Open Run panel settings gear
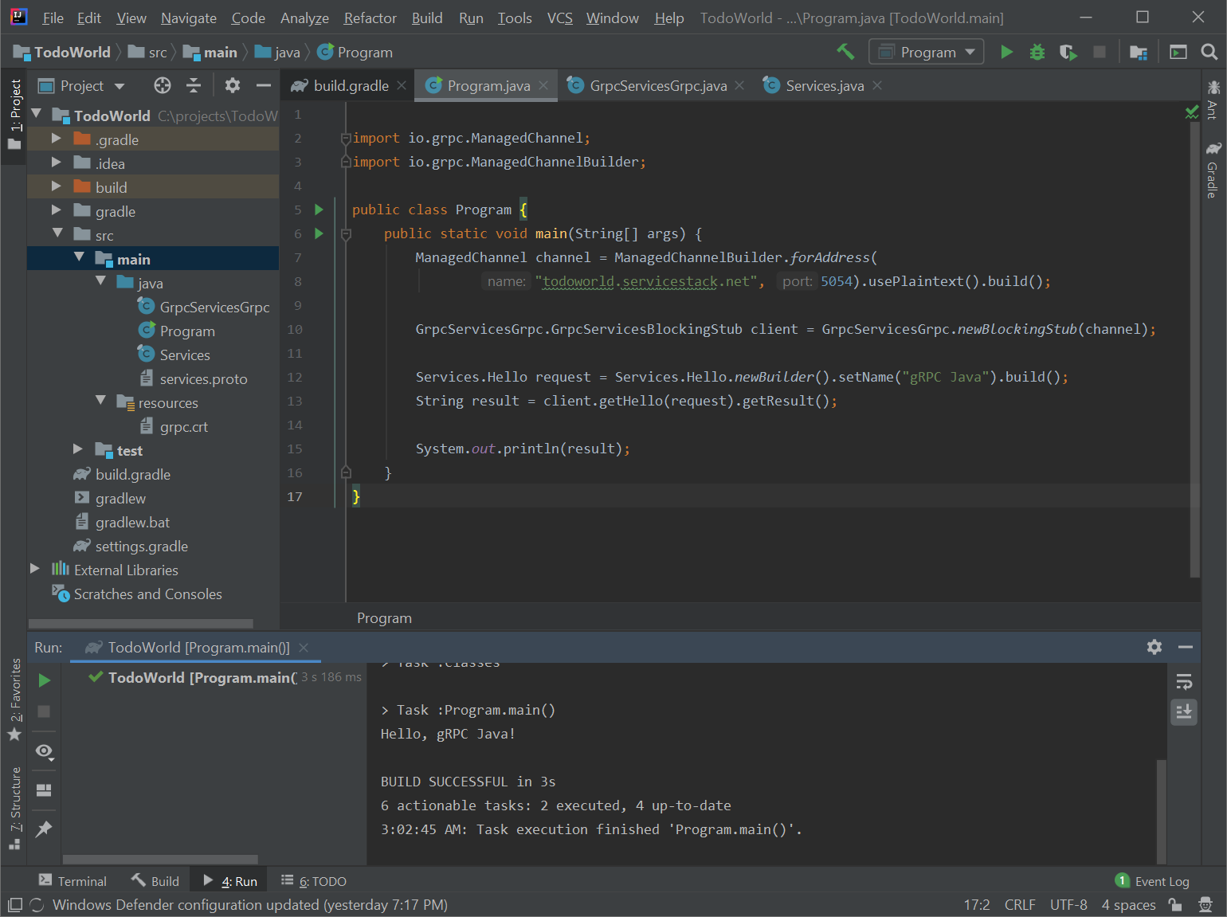1227x917 pixels. pyautogui.click(x=1154, y=647)
